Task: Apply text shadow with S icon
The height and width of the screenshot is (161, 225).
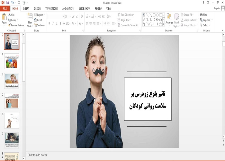Action: pos(60,24)
